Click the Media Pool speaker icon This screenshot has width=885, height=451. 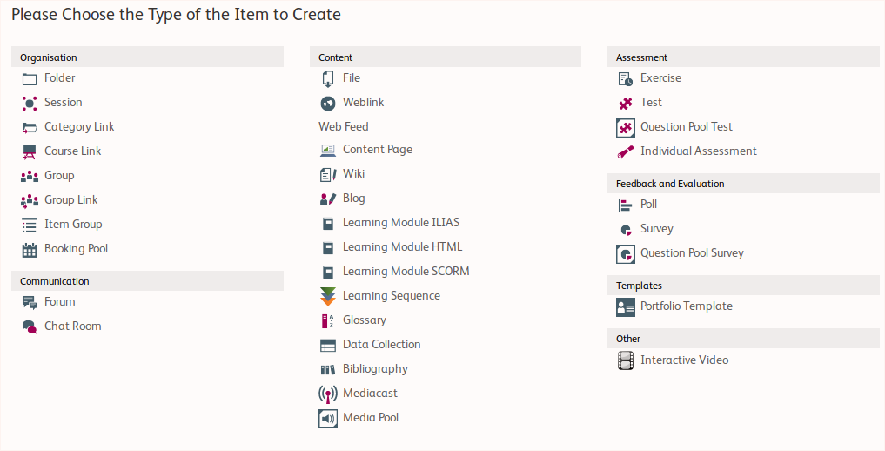click(x=328, y=418)
